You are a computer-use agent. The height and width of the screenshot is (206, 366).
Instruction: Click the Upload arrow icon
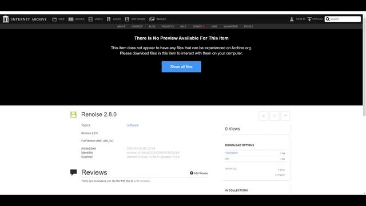pyautogui.click(x=309, y=19)
